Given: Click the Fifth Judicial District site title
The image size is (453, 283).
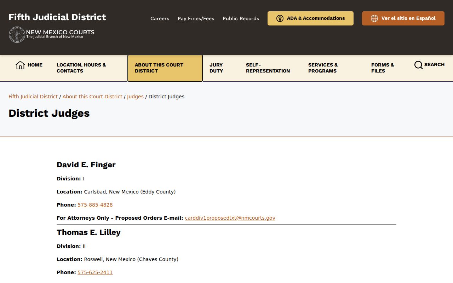Looking at the screenshot, I should 57,17.
